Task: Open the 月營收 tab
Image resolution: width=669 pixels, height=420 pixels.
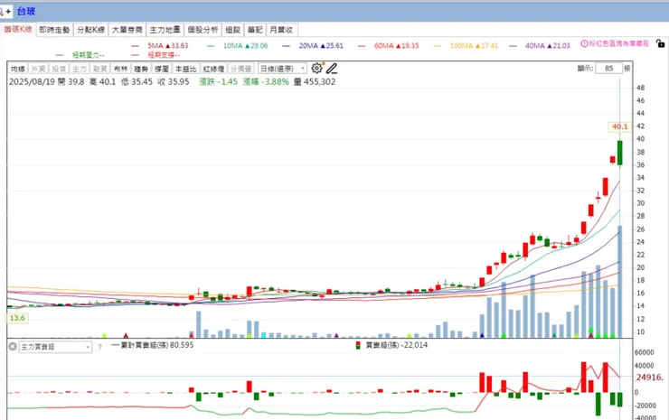Action: coord(281,30)
